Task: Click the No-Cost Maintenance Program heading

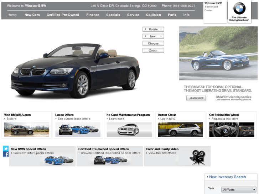Action: [x=128, y=115]
